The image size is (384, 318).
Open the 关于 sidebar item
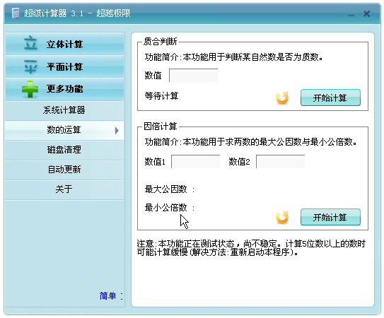point(64,189)
